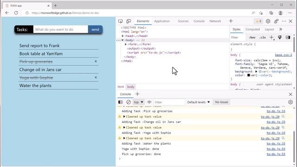Add page to favorites

tap(261, 13)
